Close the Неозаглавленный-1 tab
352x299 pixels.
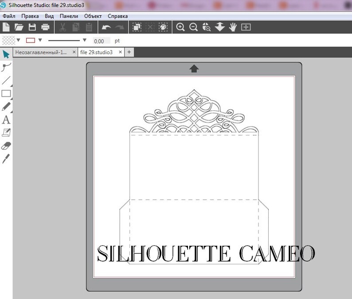74,52
